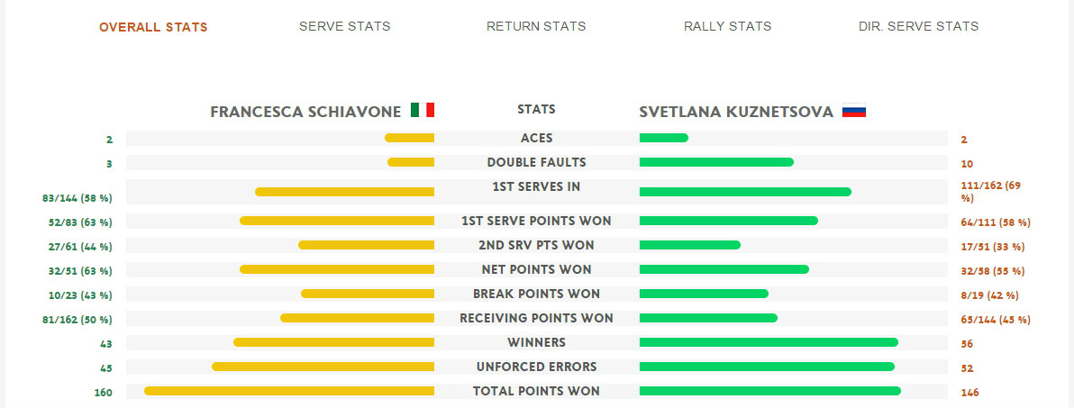
Task: Click the Italian flag icon
Action: 423,110
